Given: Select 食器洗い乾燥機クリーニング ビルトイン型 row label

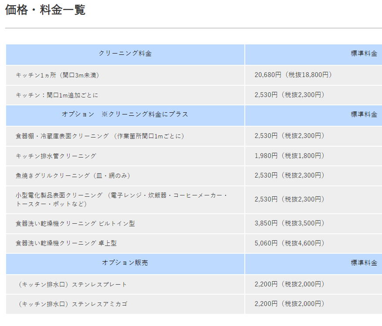Looking at the screenshot, I should [75, 223].
